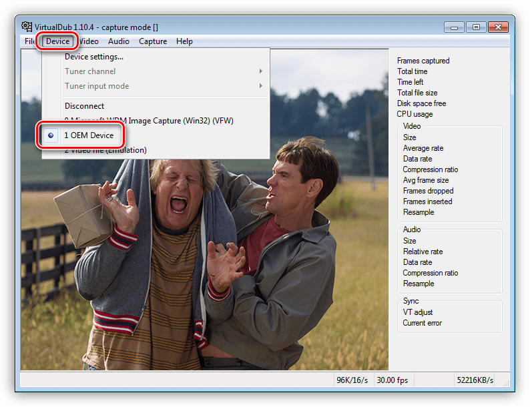Click the Disk space free label
This screenshot has height=407, width=530.
click(x=421, y=103)
